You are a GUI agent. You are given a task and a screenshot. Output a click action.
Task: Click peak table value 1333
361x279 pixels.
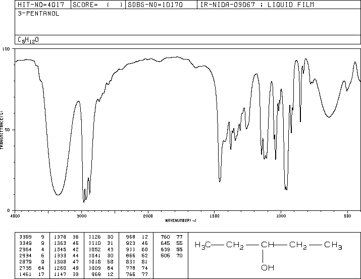(x=60, y=255)
